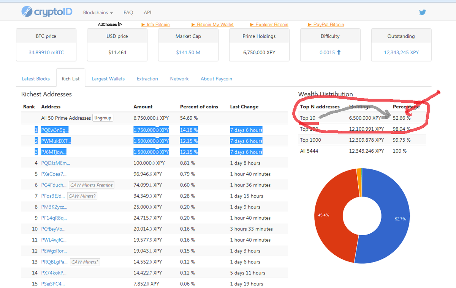
Task: Click the Last Change column header
Action: [x=244, y=107]
